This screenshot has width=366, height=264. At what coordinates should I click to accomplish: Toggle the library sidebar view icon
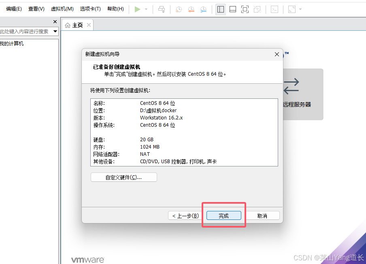221,9
